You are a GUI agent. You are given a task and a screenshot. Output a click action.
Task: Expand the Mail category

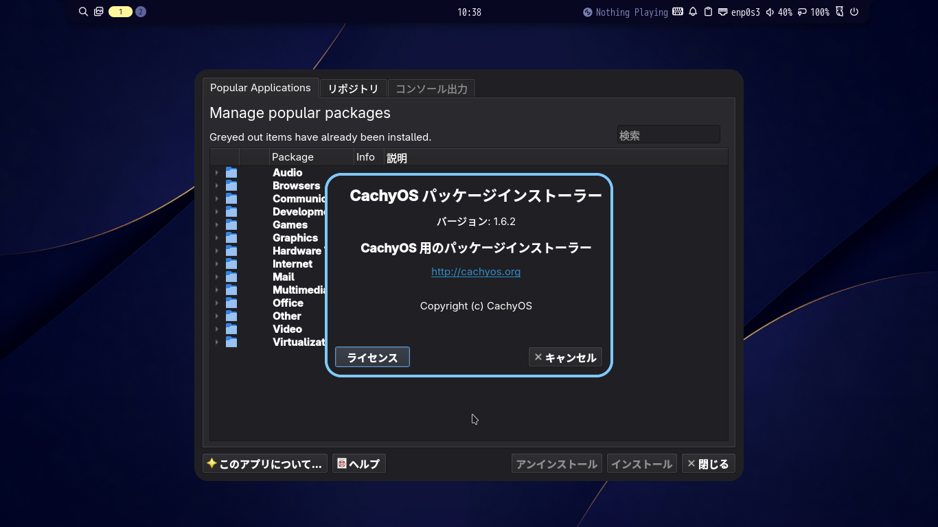pyautogui.click(x=217, y=277)
